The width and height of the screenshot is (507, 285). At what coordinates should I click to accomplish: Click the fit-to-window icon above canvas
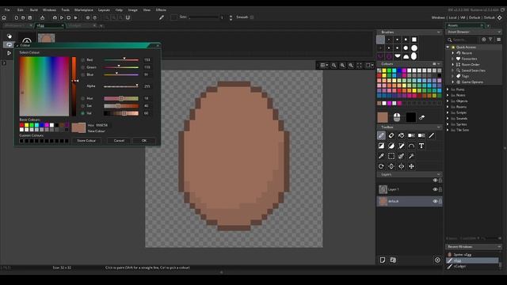click(359, 66)
